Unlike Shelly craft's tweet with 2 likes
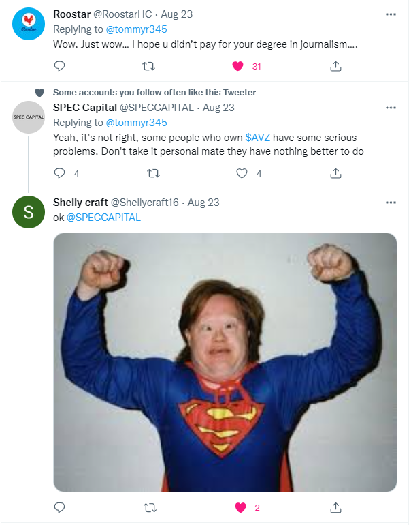This screenshot has width=411, height=525. 240,507
